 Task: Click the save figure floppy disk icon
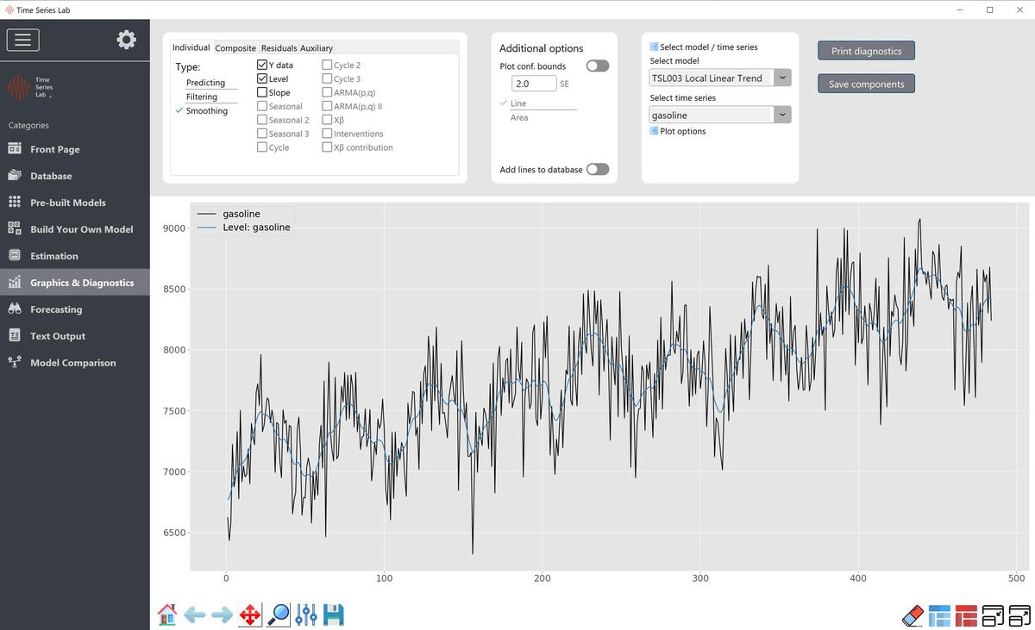(x=333, y=614)
